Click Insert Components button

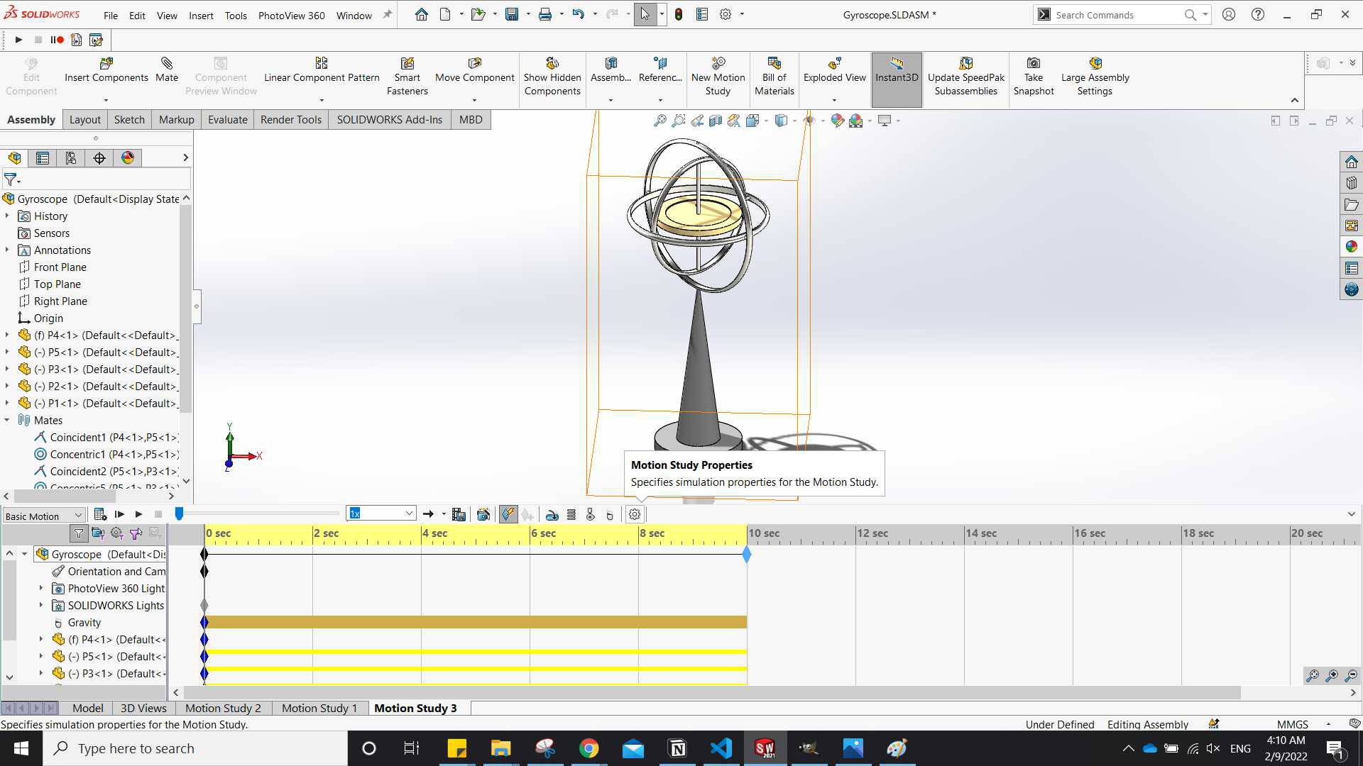[106, 70]
